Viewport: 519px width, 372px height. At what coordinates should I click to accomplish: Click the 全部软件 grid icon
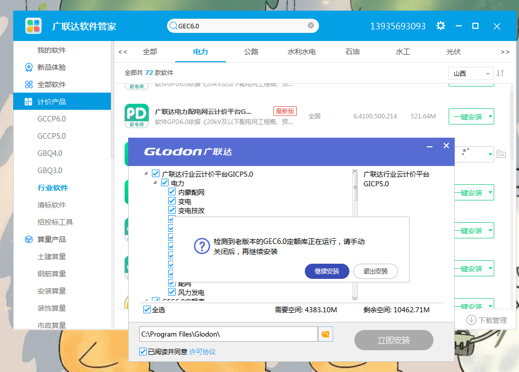pyautogui.click(x=29, y=85)
